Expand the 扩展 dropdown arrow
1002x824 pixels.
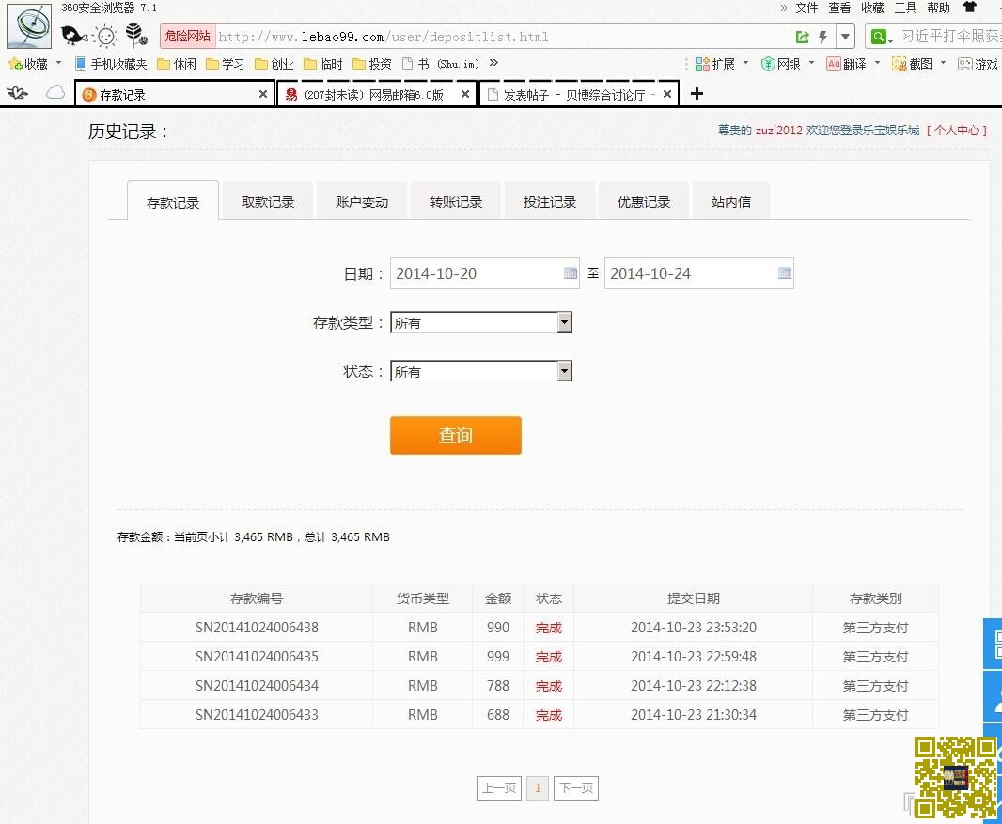745,63
